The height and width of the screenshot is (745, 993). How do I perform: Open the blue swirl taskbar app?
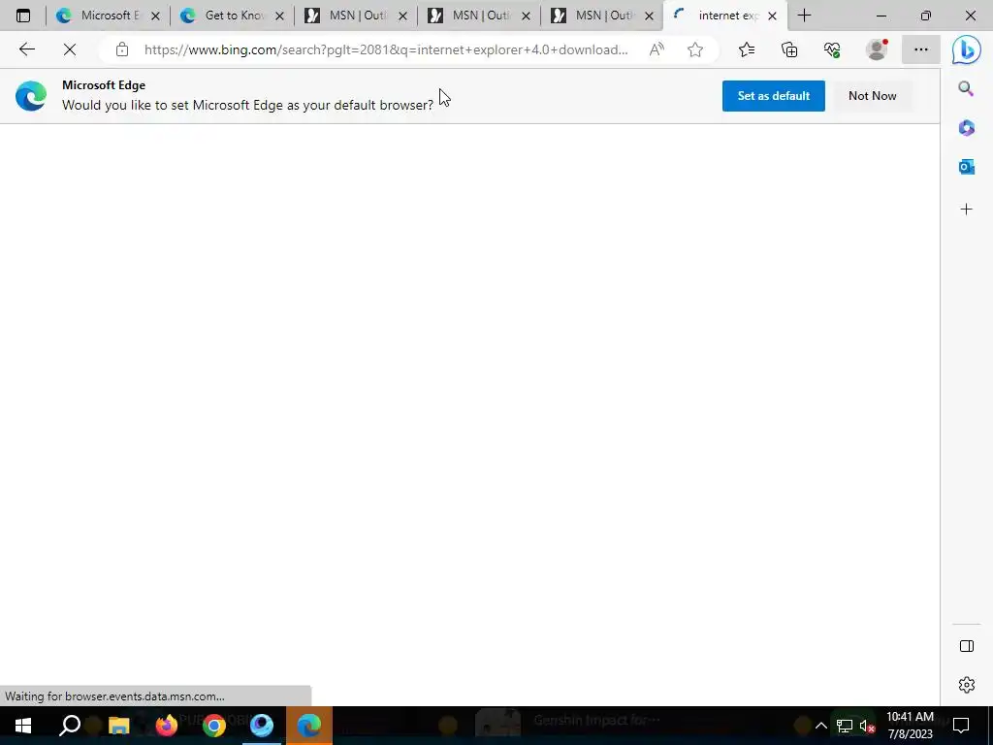pyautogui.click(x=262, y=725)
